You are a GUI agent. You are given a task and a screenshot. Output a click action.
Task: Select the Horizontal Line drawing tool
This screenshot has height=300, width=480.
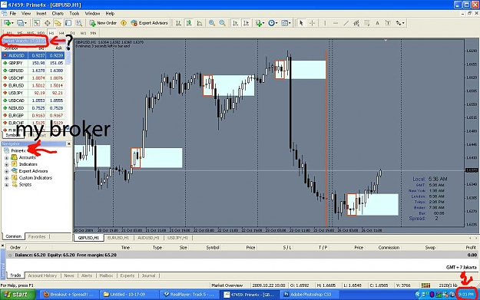tap(336, 23)
